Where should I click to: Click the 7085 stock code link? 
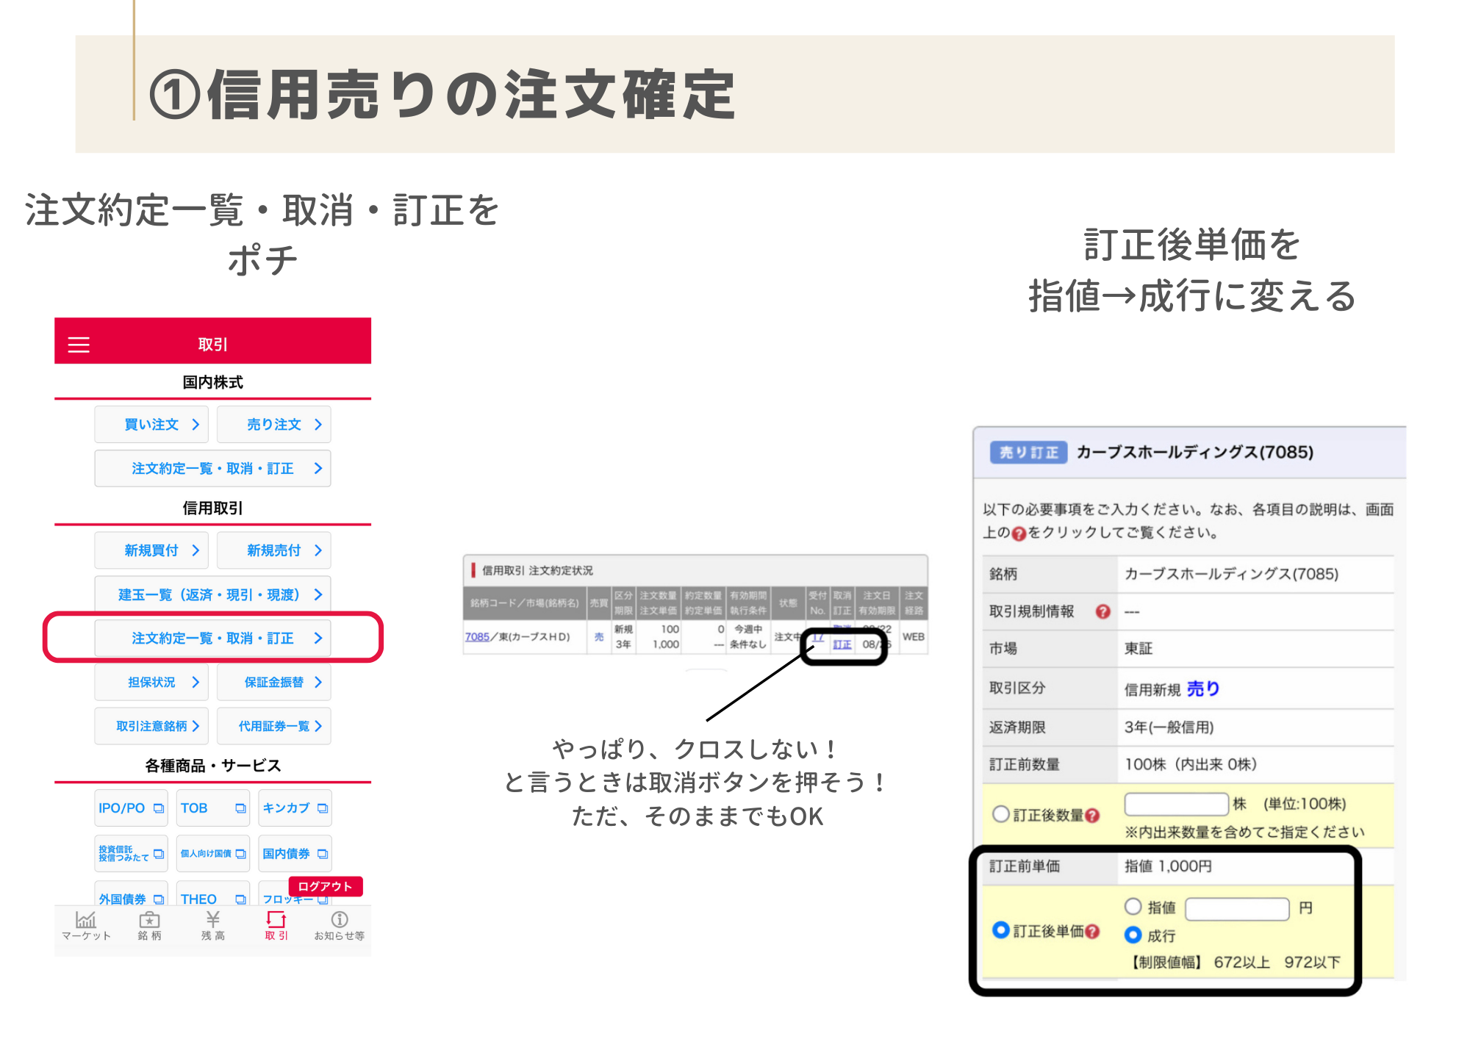click(x=476, y=636)
